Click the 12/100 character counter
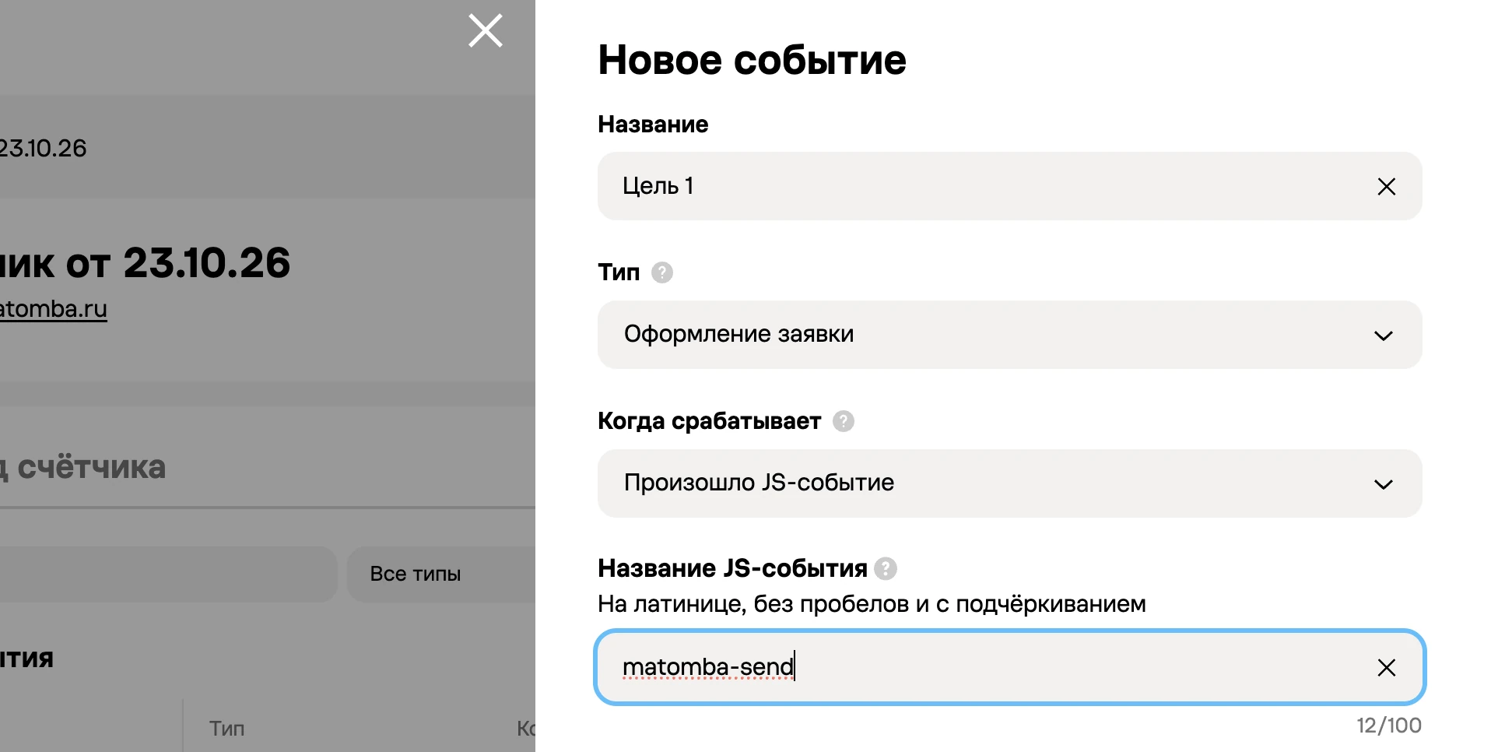This screenshot has width=1491, height=752. click(x=1388, y=726)
